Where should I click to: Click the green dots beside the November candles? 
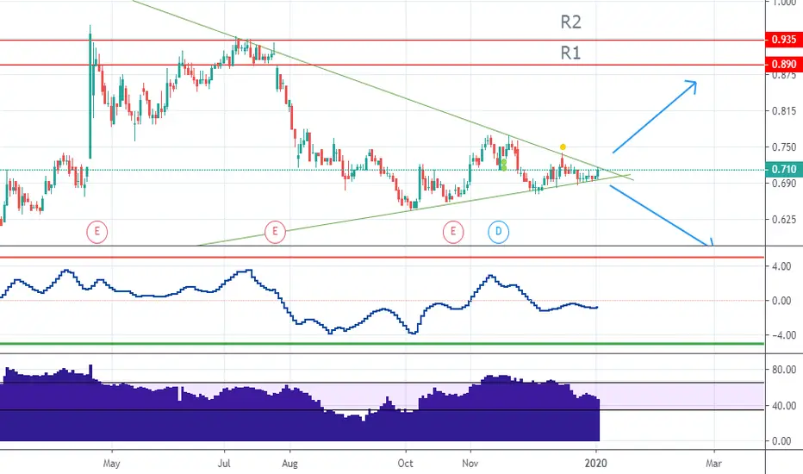[504, 165]
